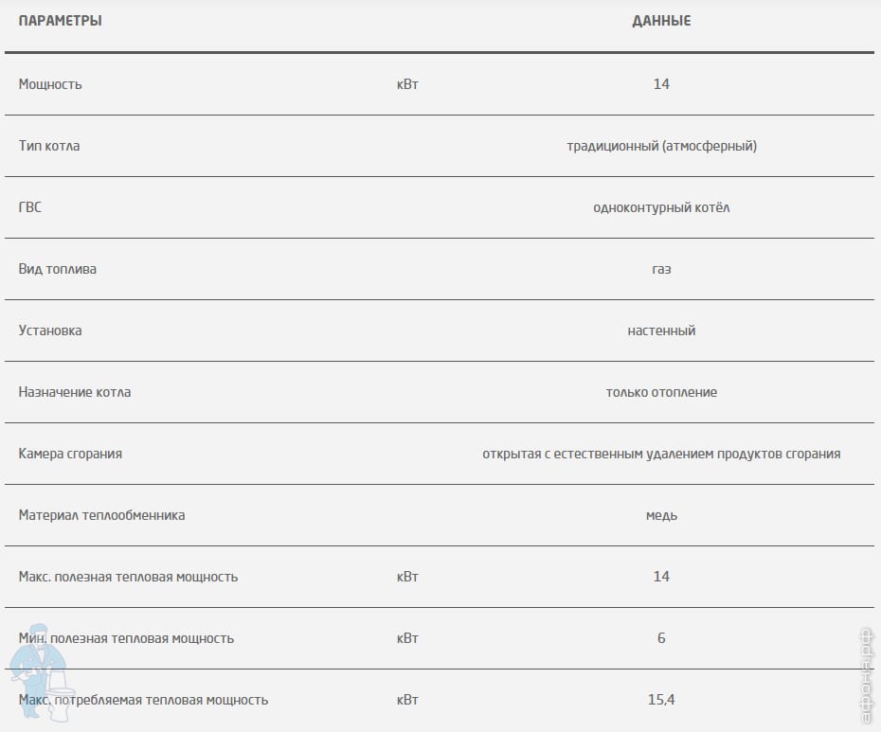881x732 pixels.
Task: Select the Вид топлива row label
Action: coord(58,269)
